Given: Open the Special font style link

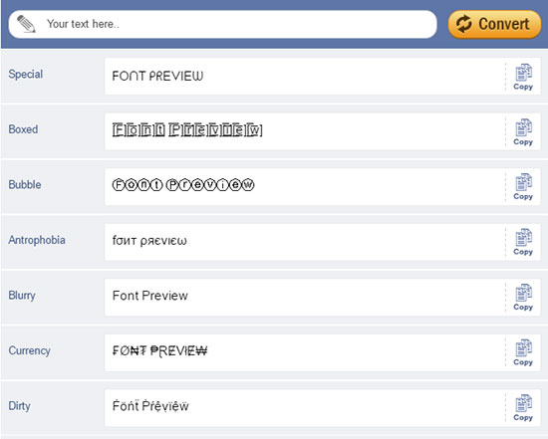Looking at the screenshot, I should coord(26,74).
